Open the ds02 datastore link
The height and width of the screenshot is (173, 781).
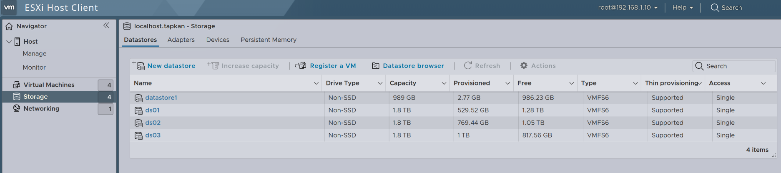coord(153,123)
